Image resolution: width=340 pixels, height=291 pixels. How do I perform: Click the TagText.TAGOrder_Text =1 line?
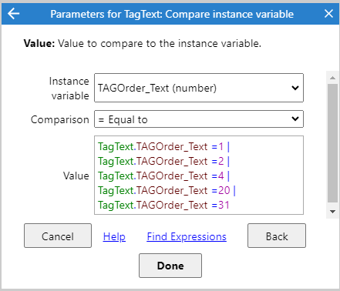click(163, 147)
